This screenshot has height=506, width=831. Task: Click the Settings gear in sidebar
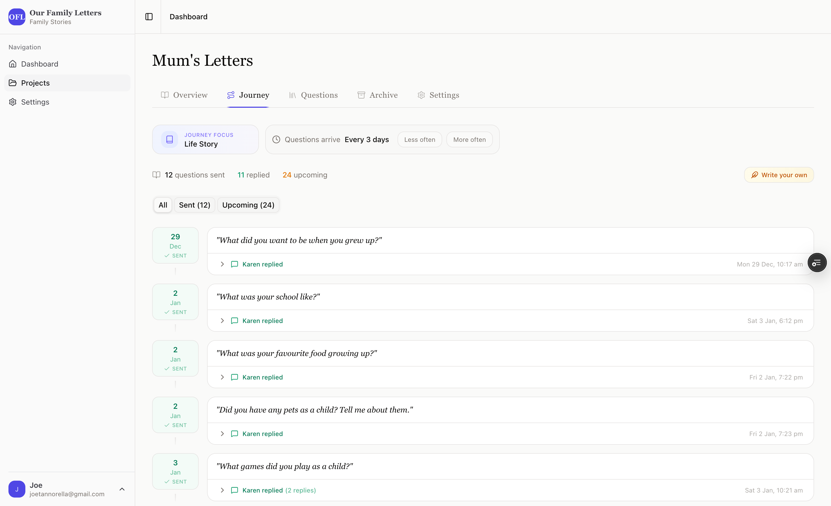pyautogui.click(x=13, y=102)
